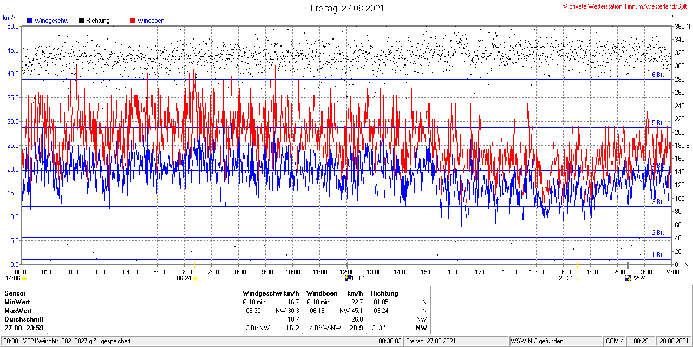This screenshot has width=693, height=347.
Task: Click the status bar date 'Freitag, 27.08.2021'
Action: pyautogui.click(x=431, y=341)
